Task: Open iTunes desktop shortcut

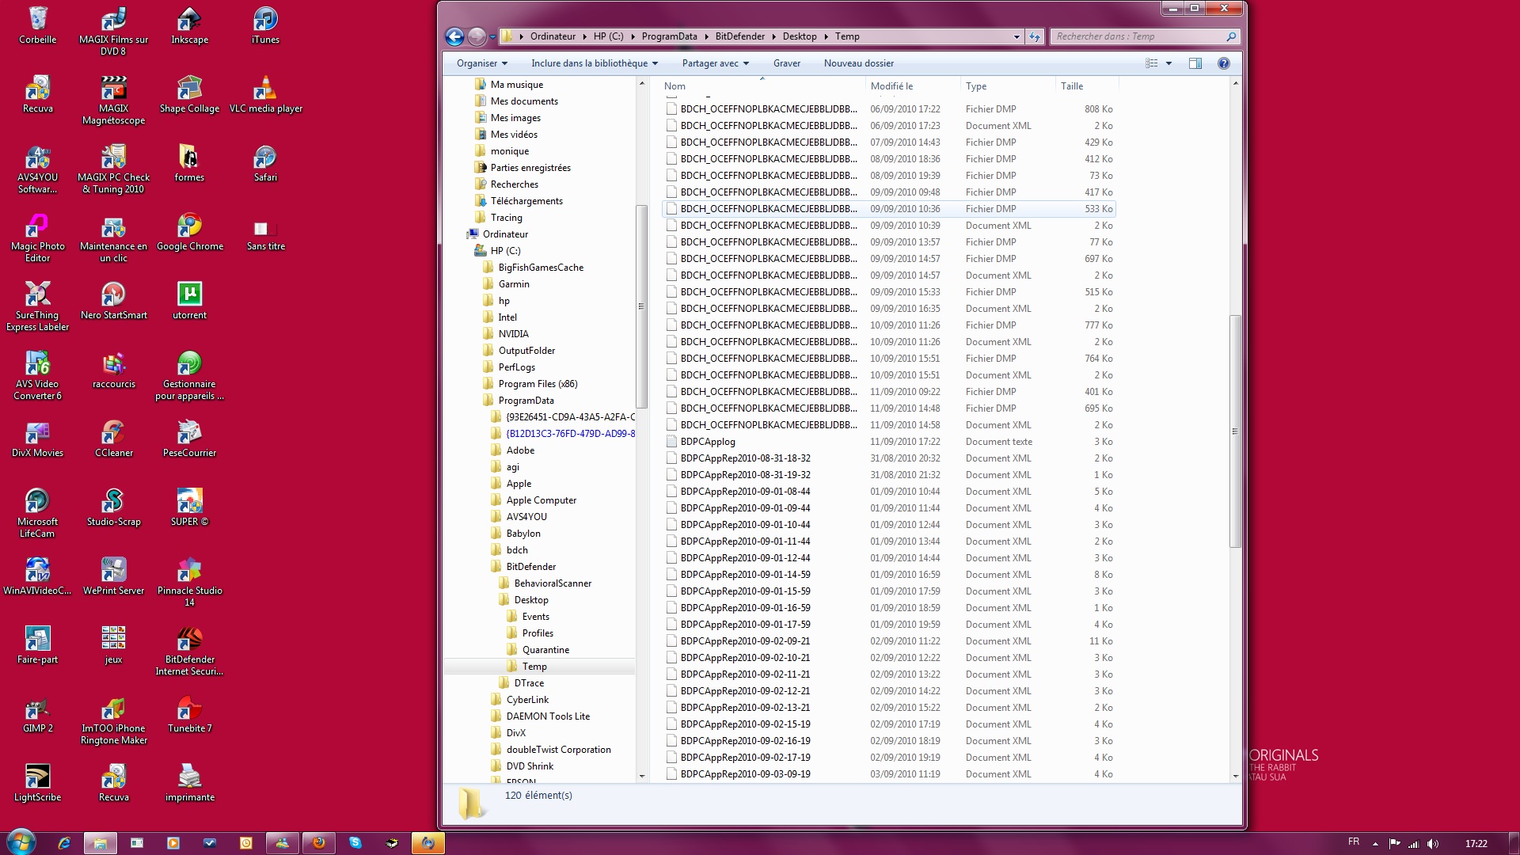Action: click(265, 25)
